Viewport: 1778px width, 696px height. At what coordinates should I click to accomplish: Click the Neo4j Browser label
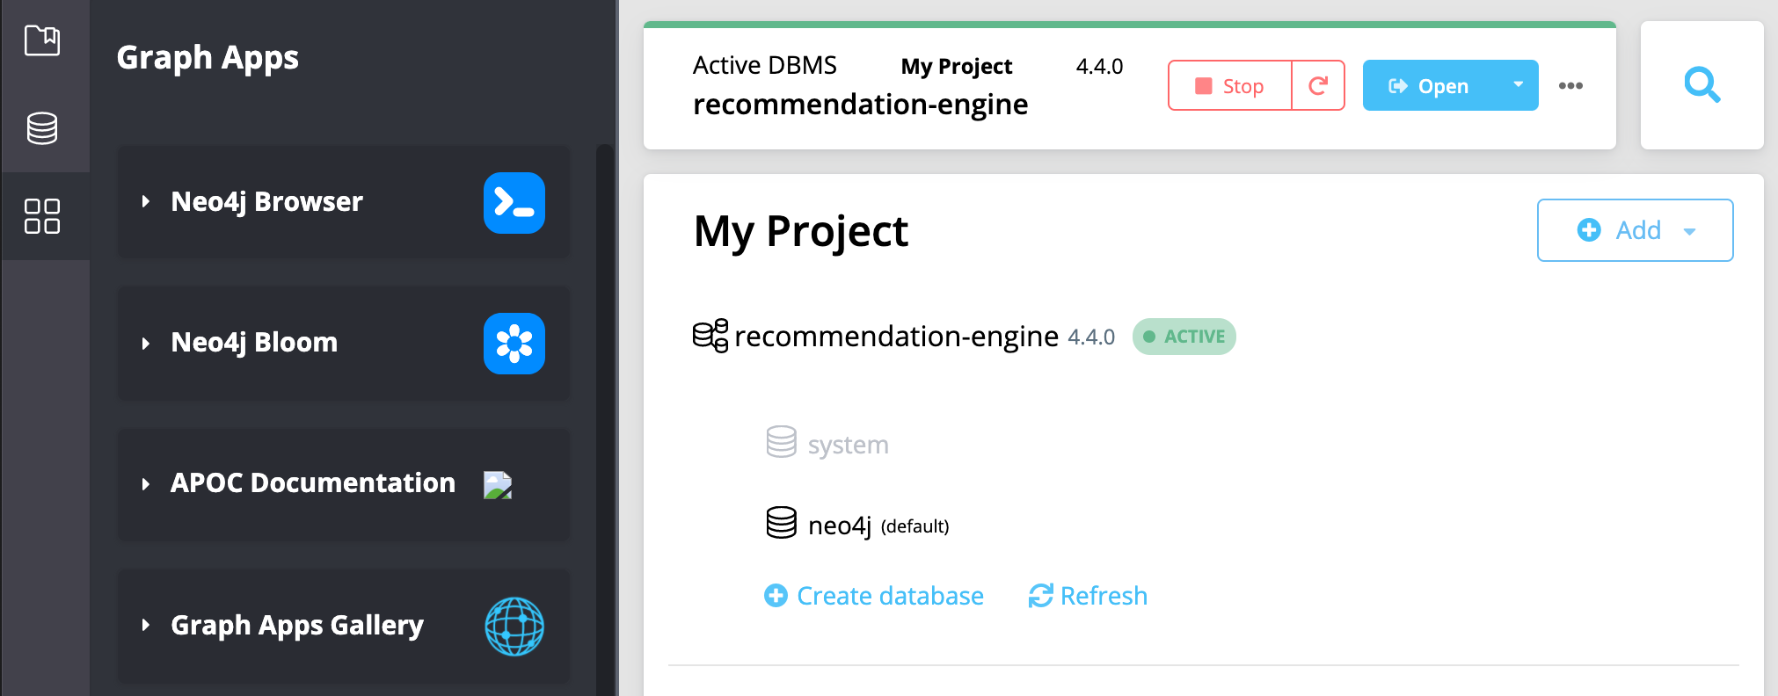(x=266, y=201)
